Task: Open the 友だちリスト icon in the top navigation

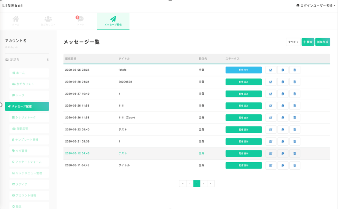Action: 48,21
